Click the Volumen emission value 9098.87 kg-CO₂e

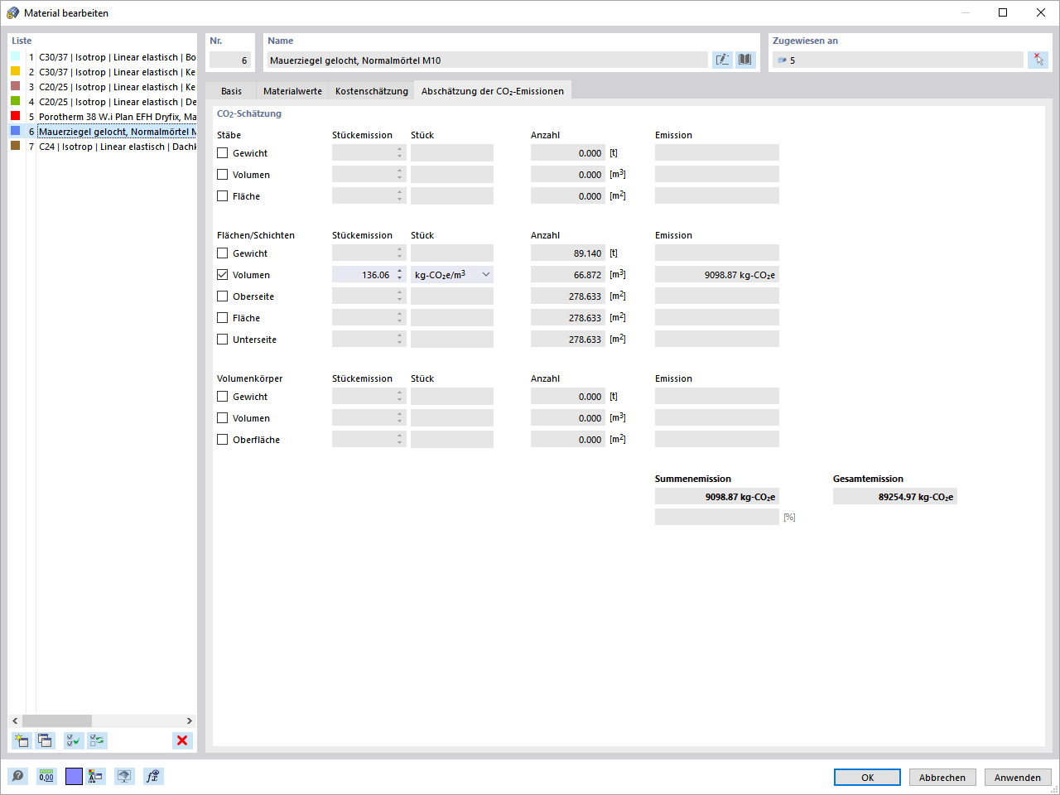(x=717, y=275)
